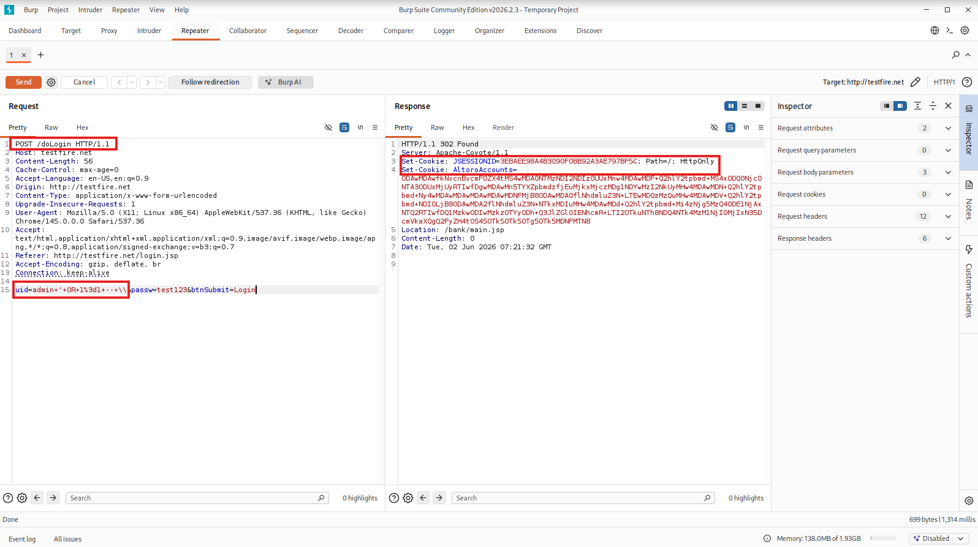View the Request in Hex tab
Screen dimensions: 978x547
pyautogui.click(x=82, y=127)
